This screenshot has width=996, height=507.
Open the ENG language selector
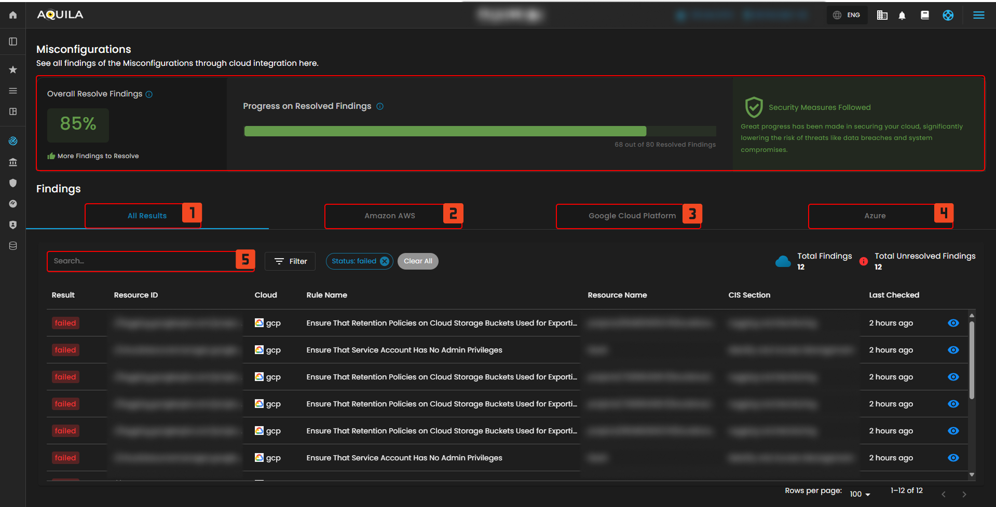coord(847,15)
